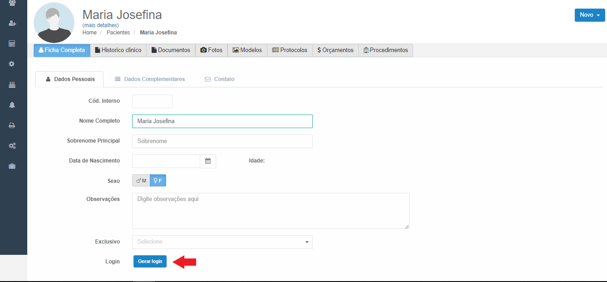Open the Orçamentos tab

pyautogui.click(x=335, y=50)
